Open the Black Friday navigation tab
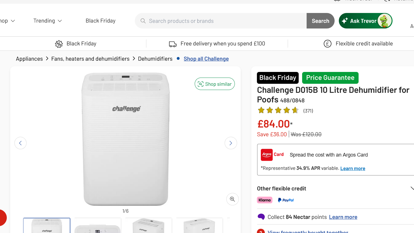The height and width of the screenshot is (233, 414). 101,21
